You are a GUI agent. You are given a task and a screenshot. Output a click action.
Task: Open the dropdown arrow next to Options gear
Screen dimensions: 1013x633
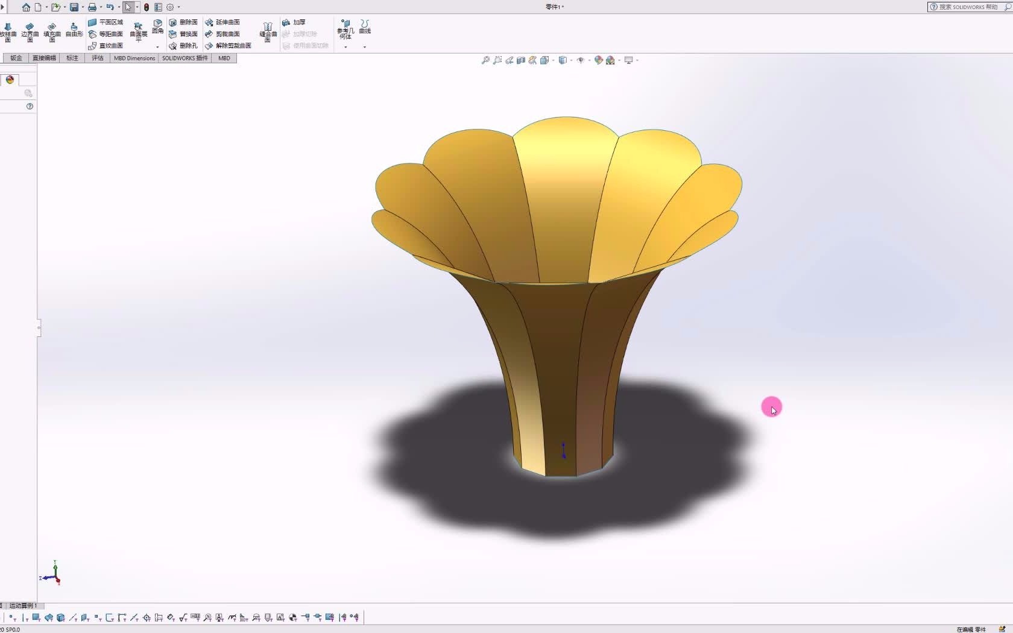[x=178, y=7]
